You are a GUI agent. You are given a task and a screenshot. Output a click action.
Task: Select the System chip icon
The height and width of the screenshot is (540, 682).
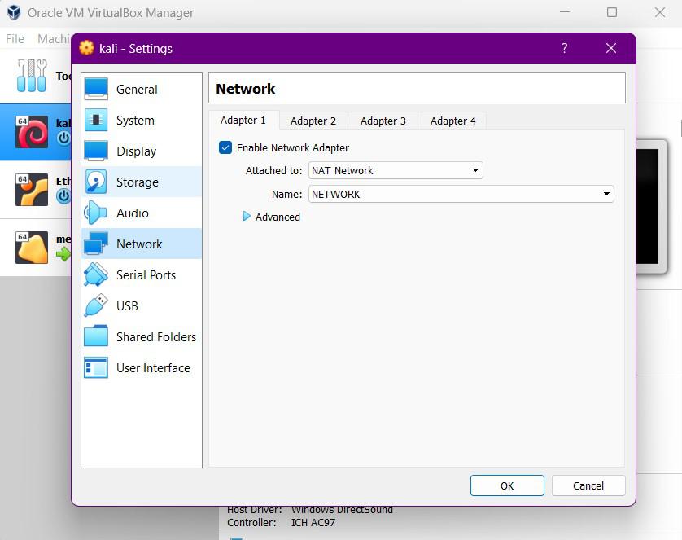coord(96,120)
